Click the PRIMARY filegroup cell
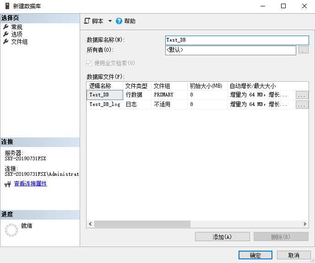315x263 pixels. [x=169, y=95]
